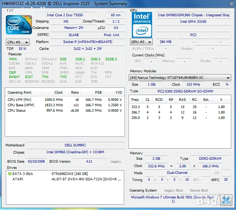The image size is (236, 210).
Task: Open the CPU #0 selector dropdown
Action: (18, 42)
